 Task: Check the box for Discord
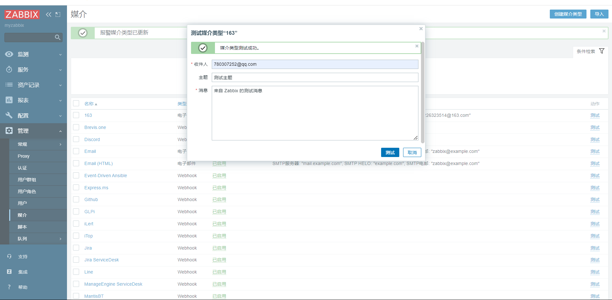pos(76,139)
